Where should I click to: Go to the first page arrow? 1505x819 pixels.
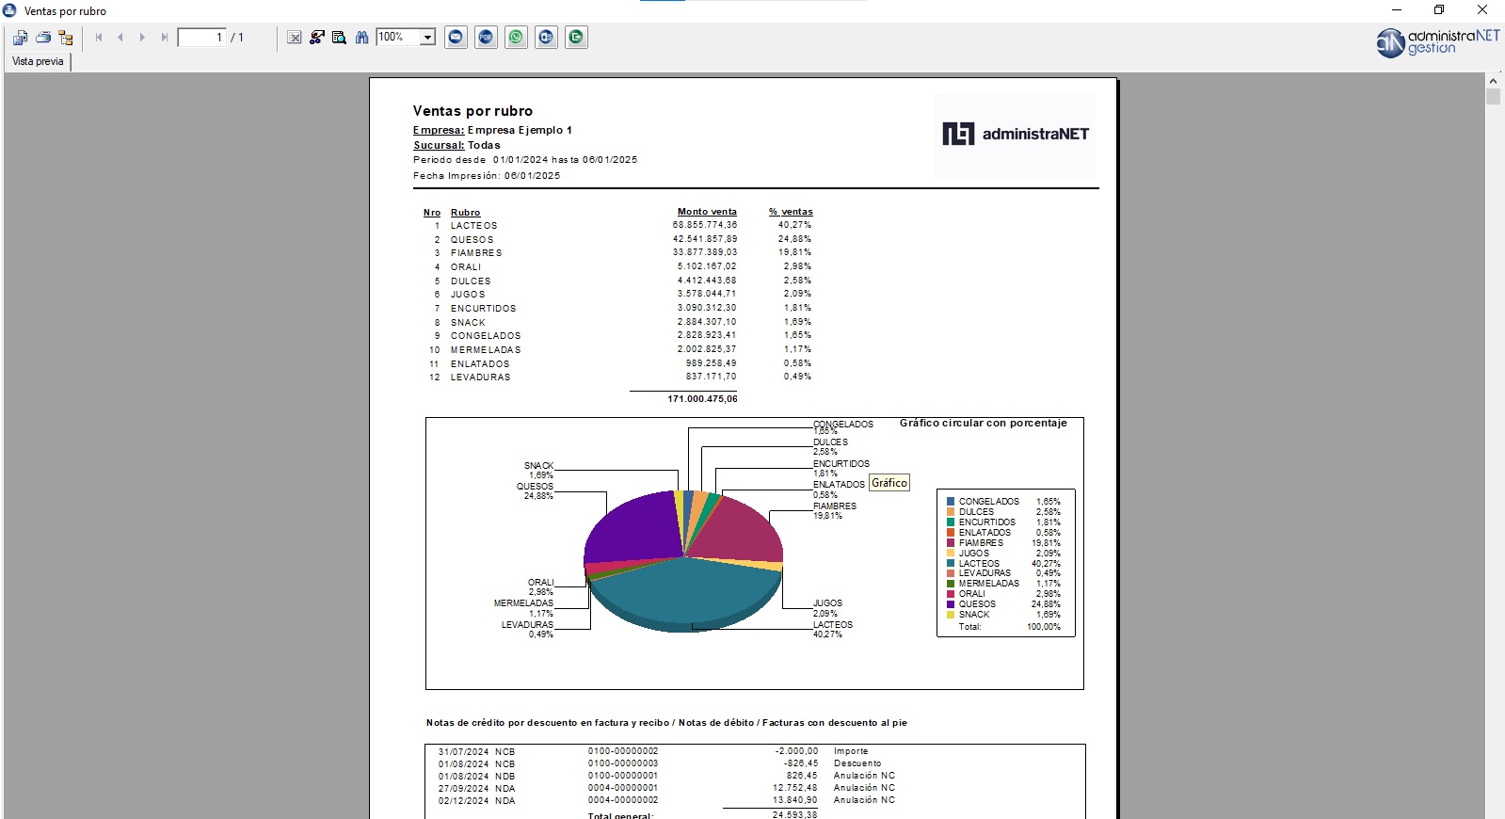coord(99,38)
